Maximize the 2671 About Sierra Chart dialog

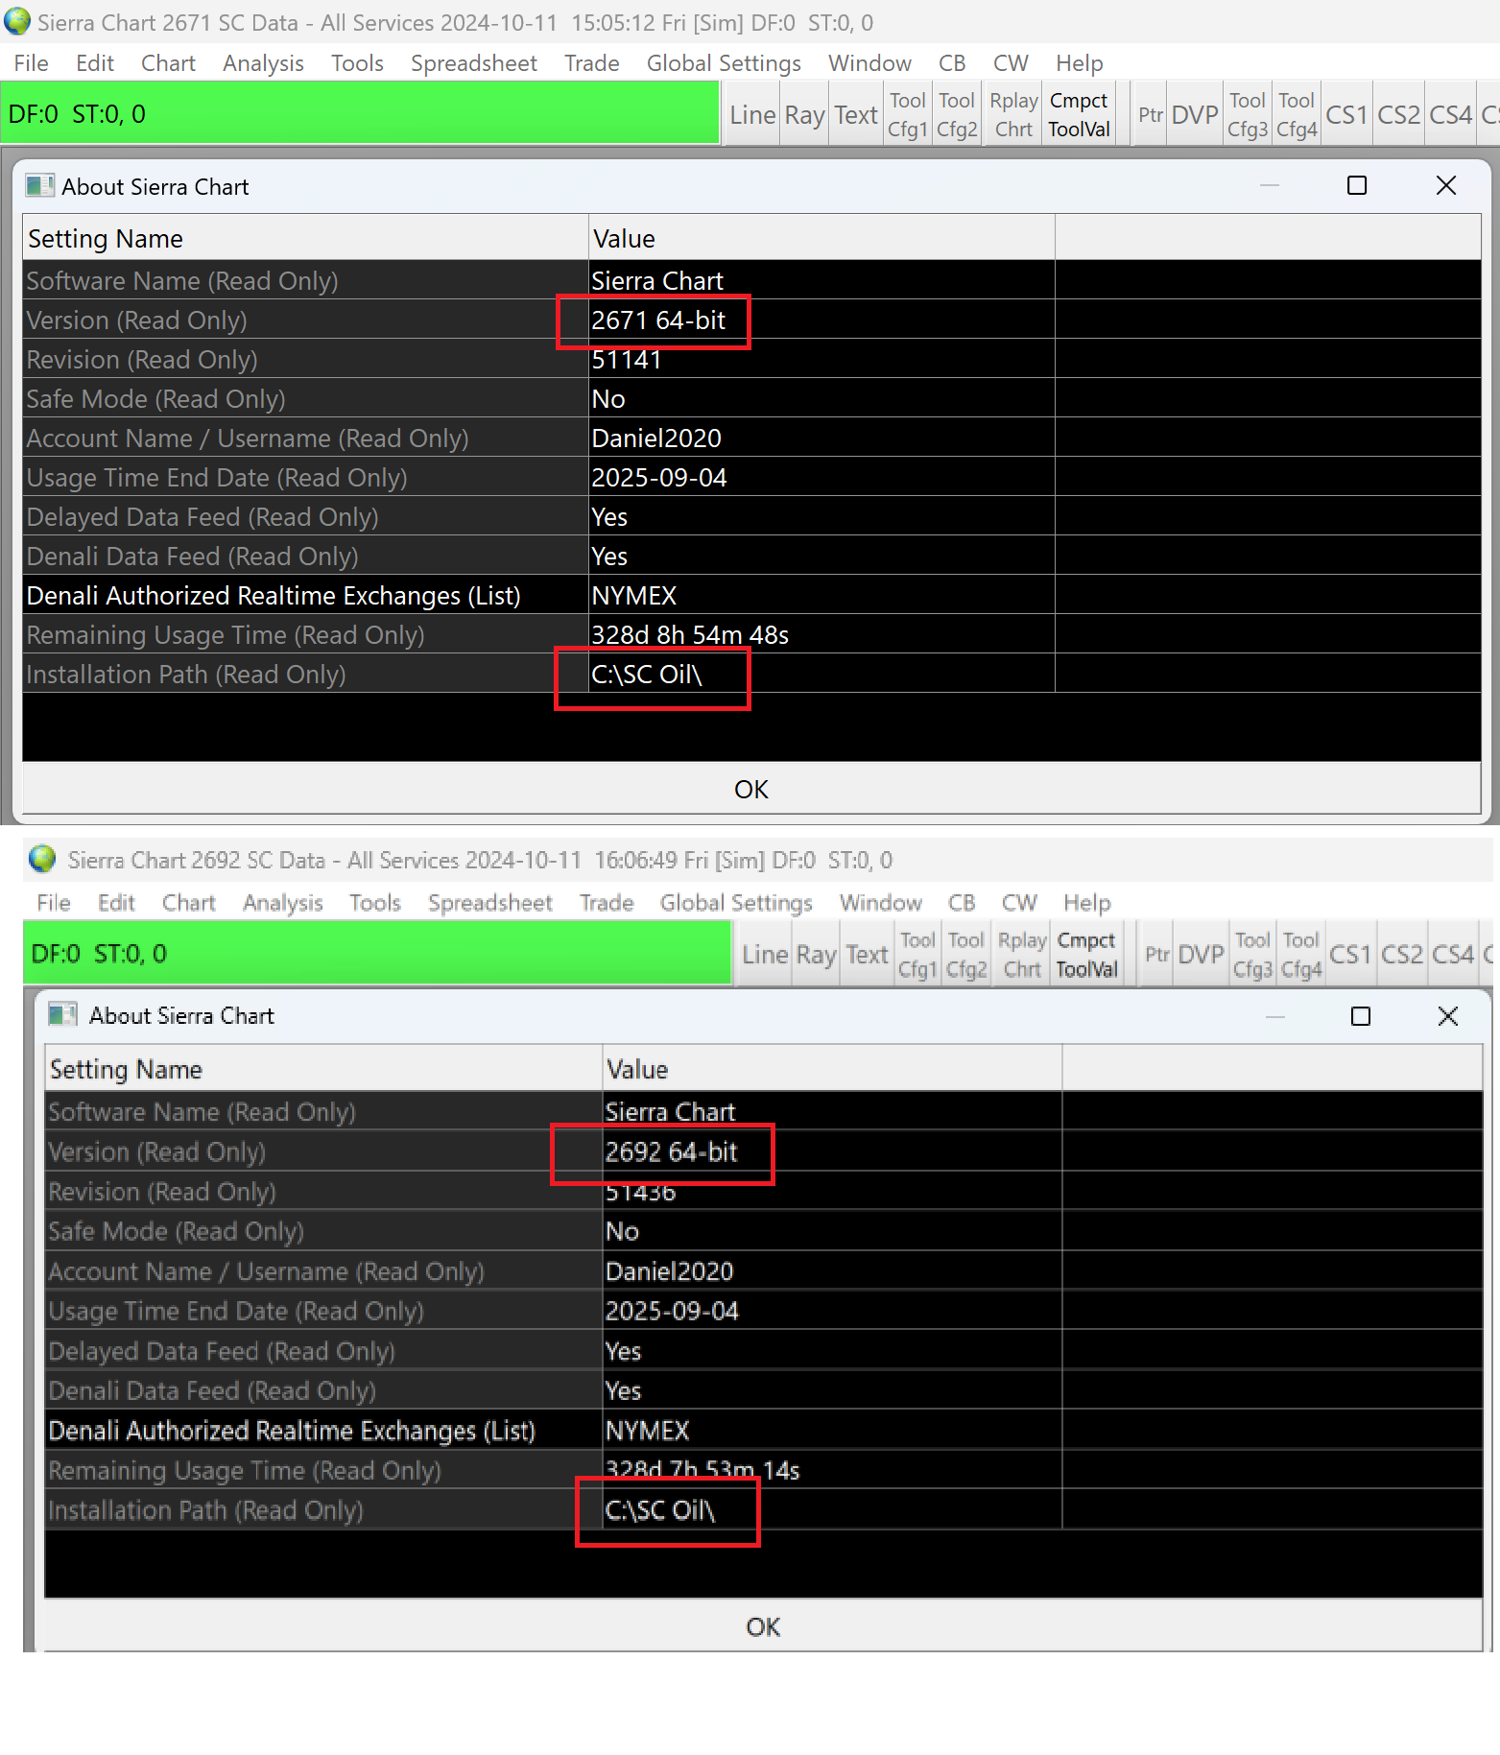click(1357, 185)
